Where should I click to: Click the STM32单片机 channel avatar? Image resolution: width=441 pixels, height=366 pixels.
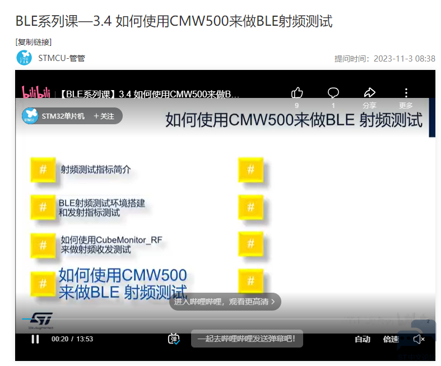[x=30, y=116]
